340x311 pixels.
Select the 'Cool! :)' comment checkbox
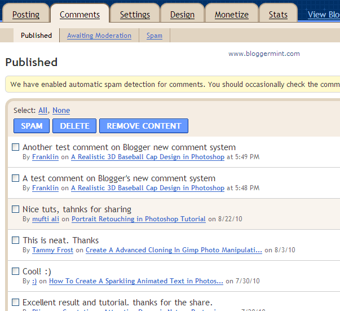coord(15,271)
